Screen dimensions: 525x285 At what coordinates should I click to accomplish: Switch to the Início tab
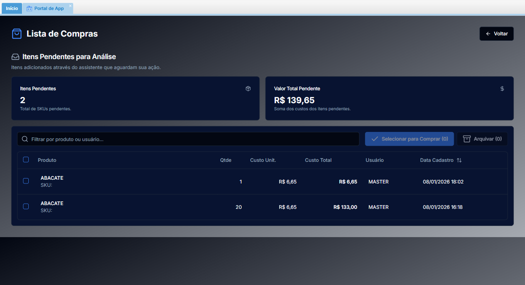pos(12,8)
